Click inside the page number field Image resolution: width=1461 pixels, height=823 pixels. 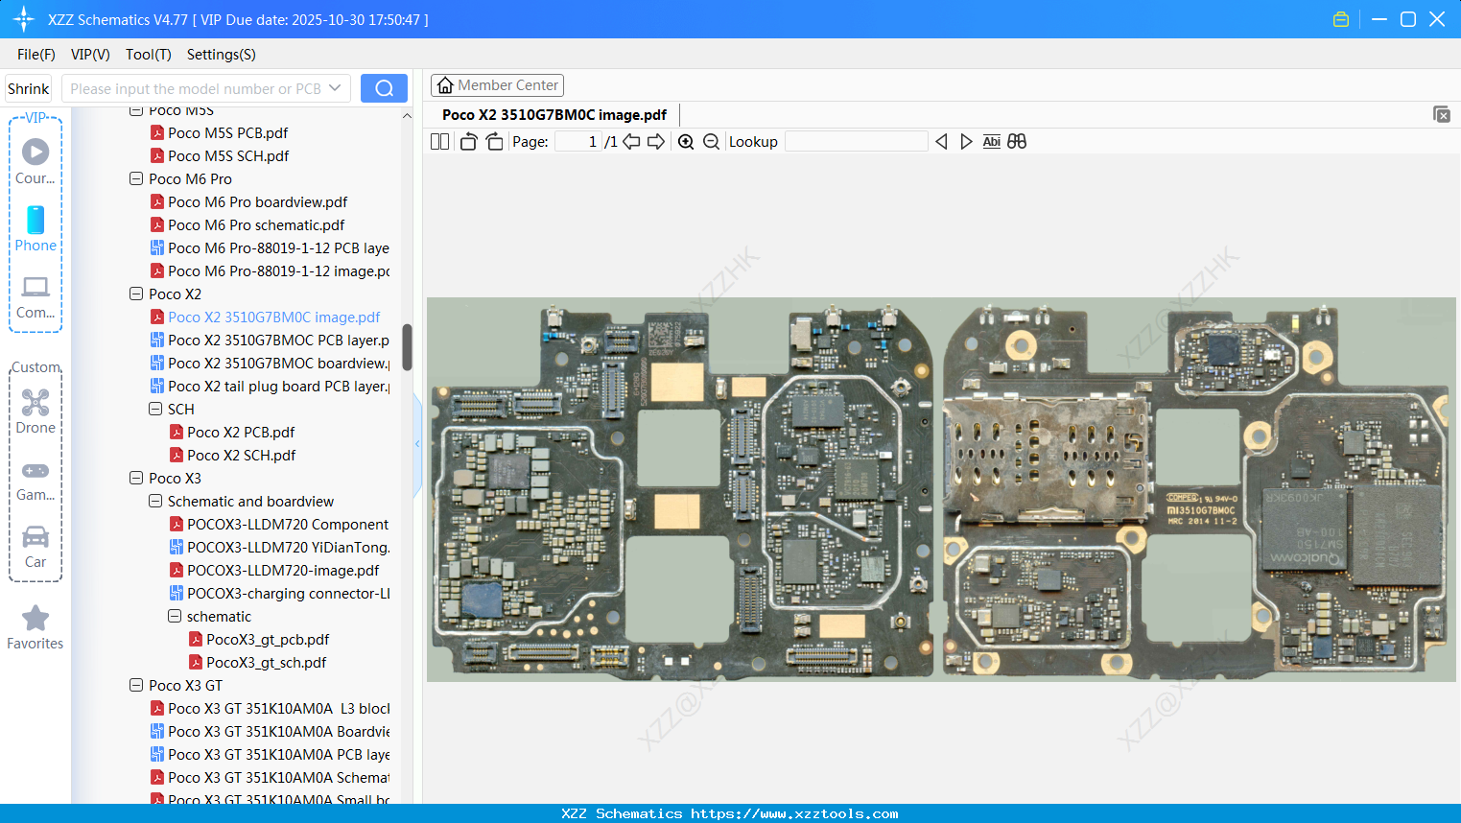[x=576, y=141]
